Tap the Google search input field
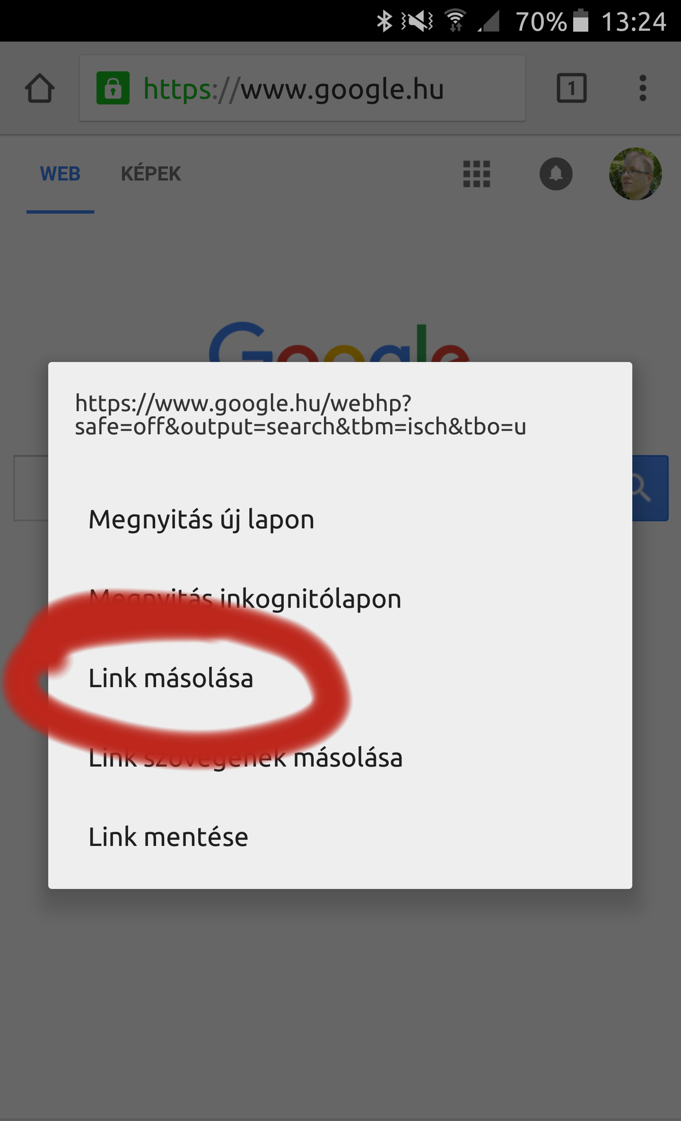681x1121 pixels. tap(31, 488)
